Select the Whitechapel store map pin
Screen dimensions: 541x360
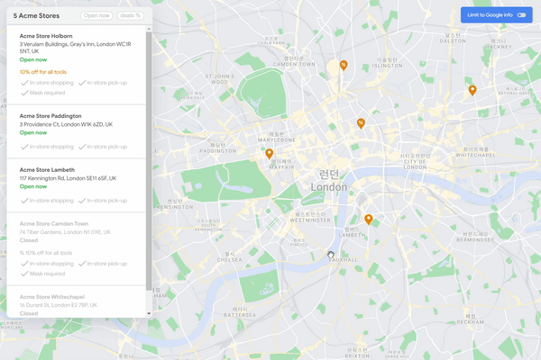(472, 90)
